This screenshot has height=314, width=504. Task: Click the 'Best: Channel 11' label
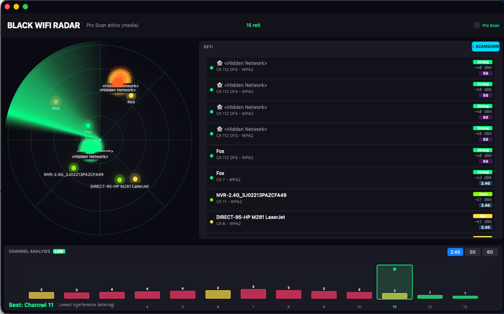31,305
